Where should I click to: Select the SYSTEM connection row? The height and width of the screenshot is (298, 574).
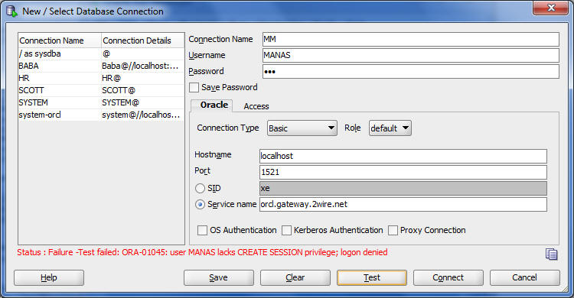pos(101,102)
